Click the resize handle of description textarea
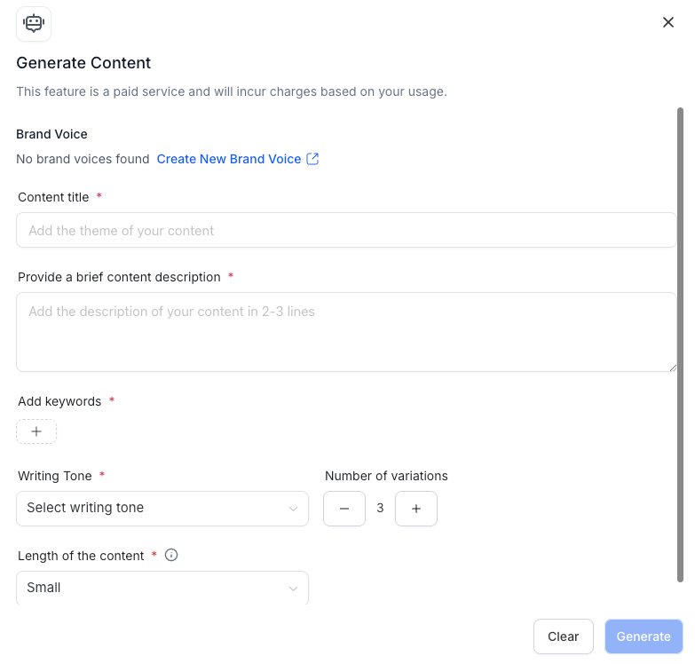This screenshot has height=664, width=695. [x=672, y=367]
